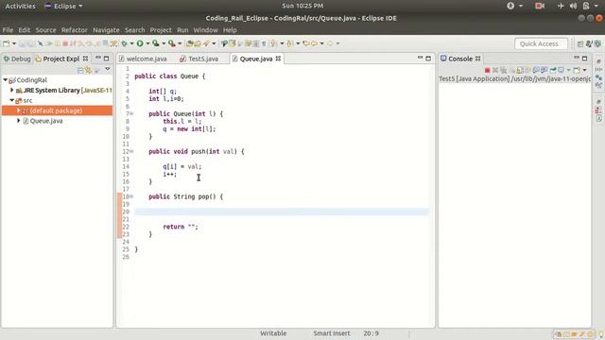Click the red Terminate icon in main toolbar

(65, 43)
